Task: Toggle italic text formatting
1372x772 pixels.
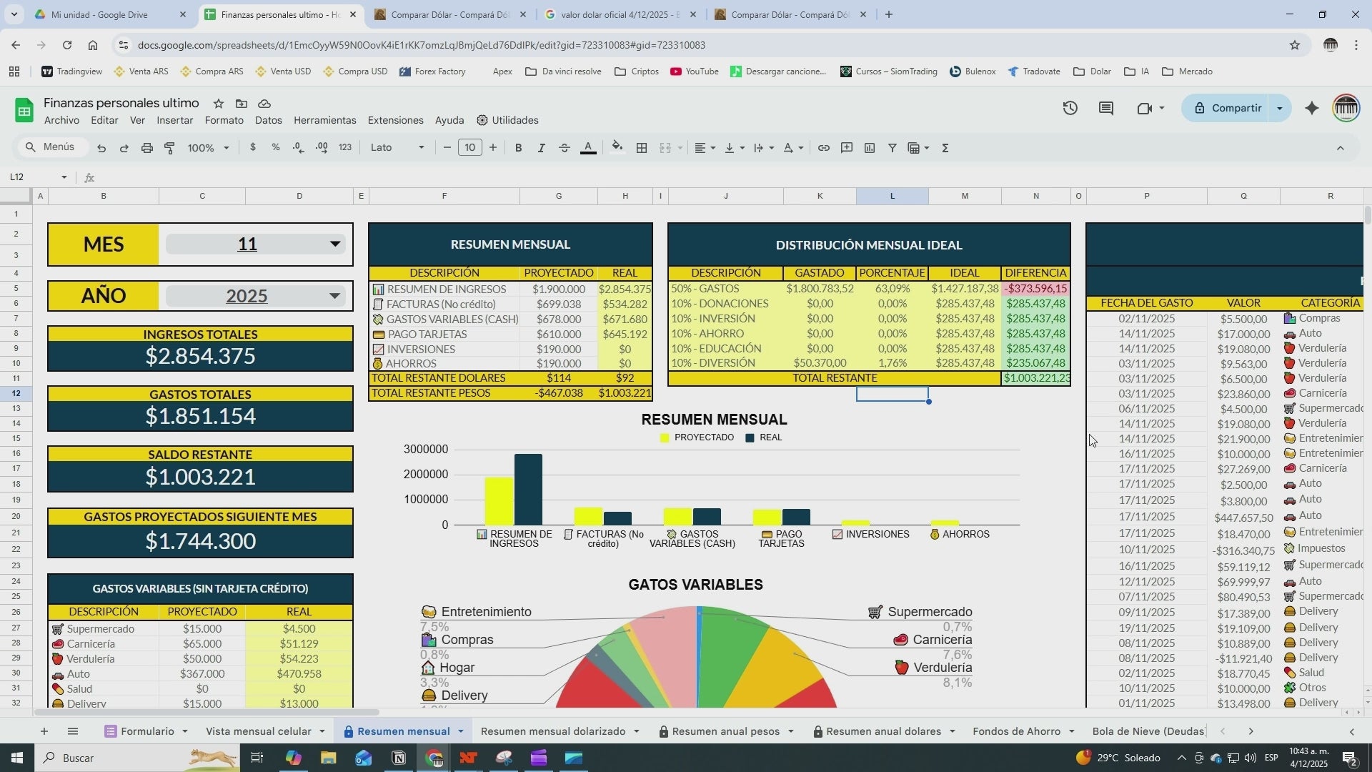Action: click(541, 148)
